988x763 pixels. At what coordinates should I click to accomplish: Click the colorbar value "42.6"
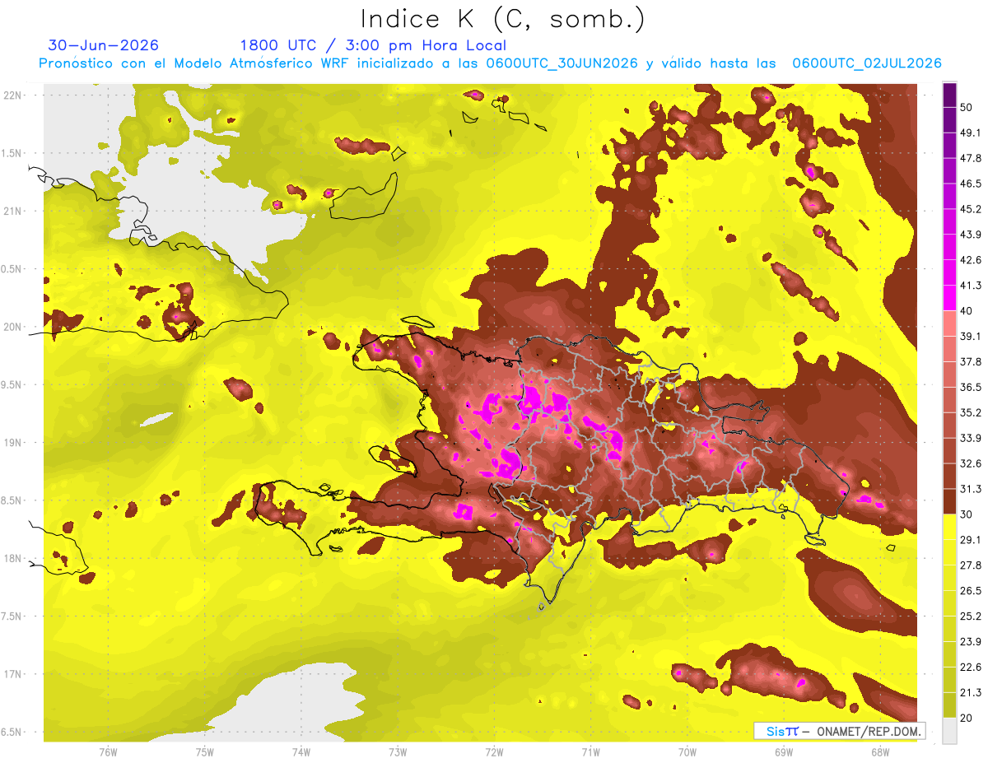click(971, 260)
